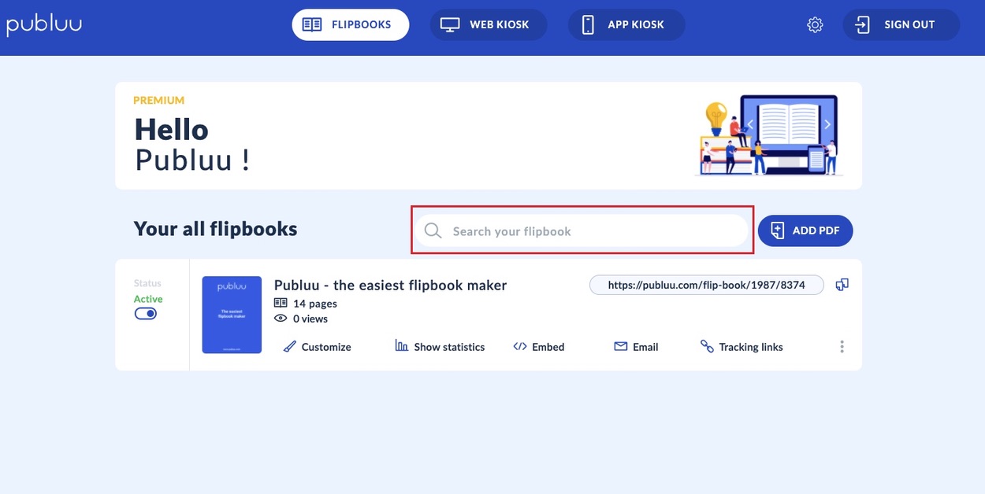Open account settings via the gear icon

coord(815,24)
